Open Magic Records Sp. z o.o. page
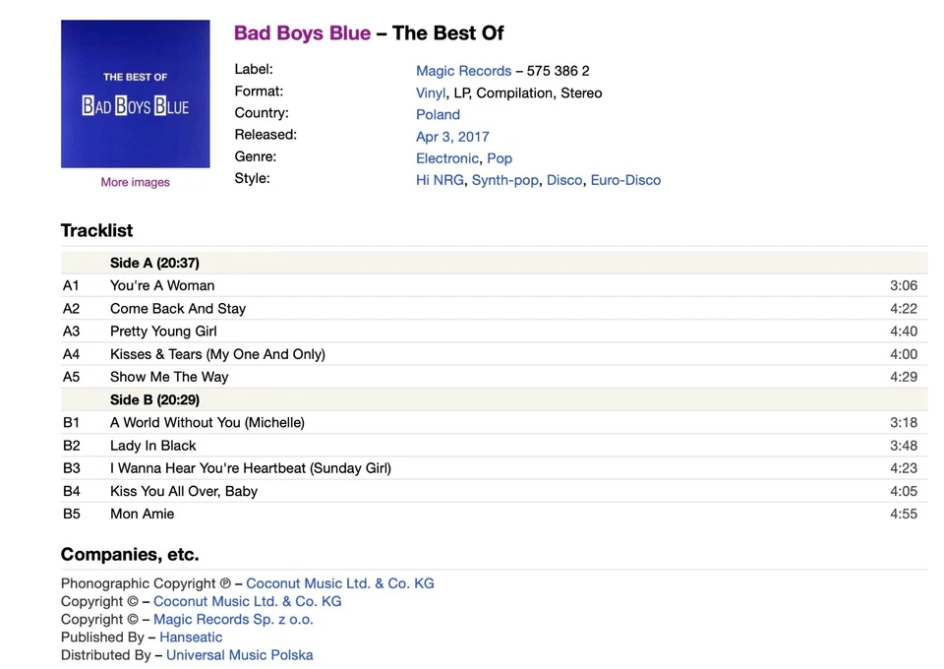This screenshot has height=669, width=944. click(x=233, y=619)
